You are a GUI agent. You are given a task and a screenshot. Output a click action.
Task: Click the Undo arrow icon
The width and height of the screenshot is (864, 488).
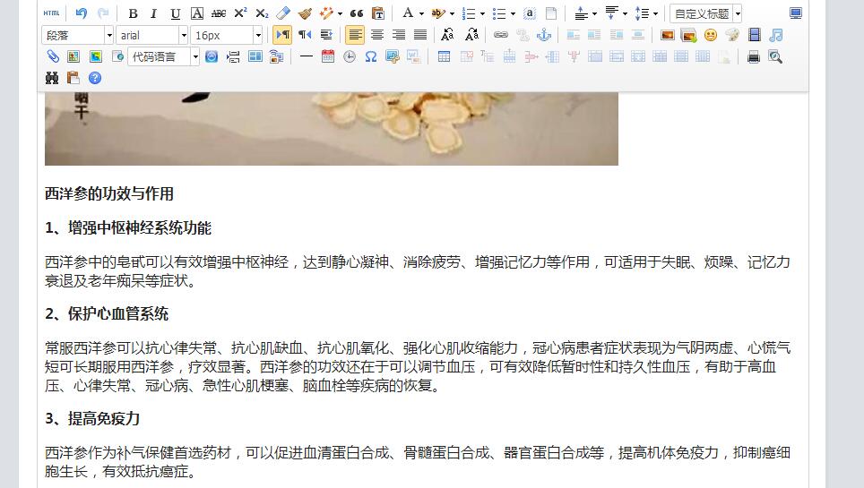pos(82,13)
